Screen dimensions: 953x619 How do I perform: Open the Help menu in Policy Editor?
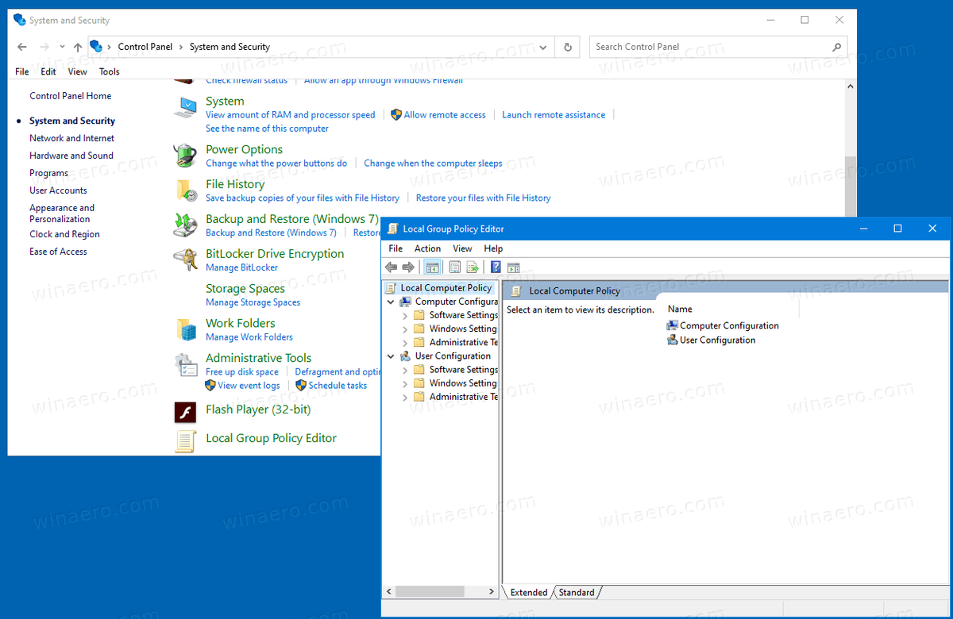pos(493,248)
